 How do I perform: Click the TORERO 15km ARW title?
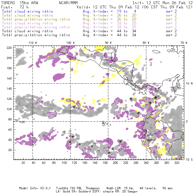tap(17, 3)
